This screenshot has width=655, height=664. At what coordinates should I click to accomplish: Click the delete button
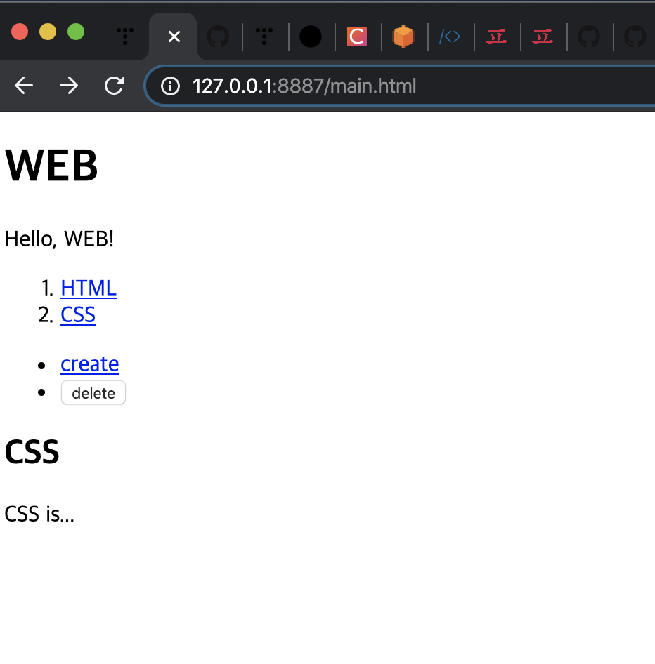pos(93,392)
